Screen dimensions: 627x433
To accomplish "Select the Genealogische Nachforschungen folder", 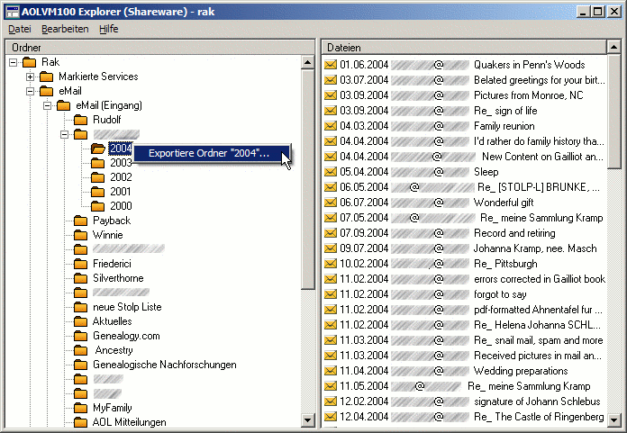I will 164,365.
